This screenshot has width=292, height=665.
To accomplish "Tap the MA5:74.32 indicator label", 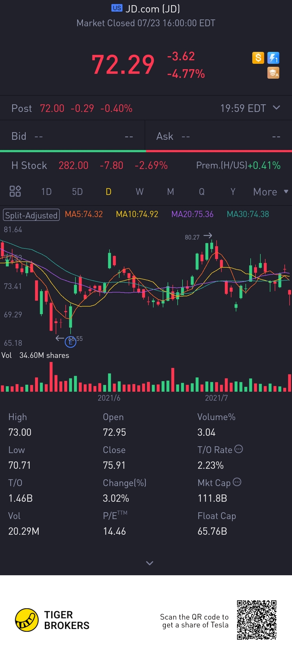I will click(x=84, y=214).
